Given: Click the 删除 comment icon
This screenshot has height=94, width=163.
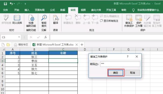Looking at the screenshot, I should point(78,20).
